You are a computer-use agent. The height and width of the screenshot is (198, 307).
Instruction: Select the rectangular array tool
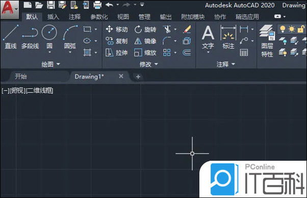click(167, 53)
